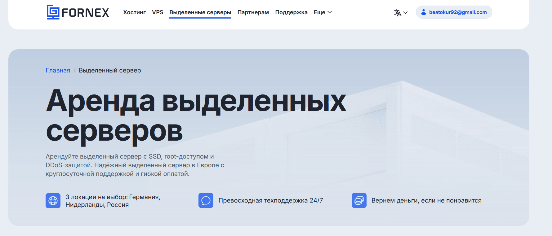Viewport: 552px width, 236px height.
Task: Click the Выделенный сервер breadcrumb item
Action: (110, 70)
